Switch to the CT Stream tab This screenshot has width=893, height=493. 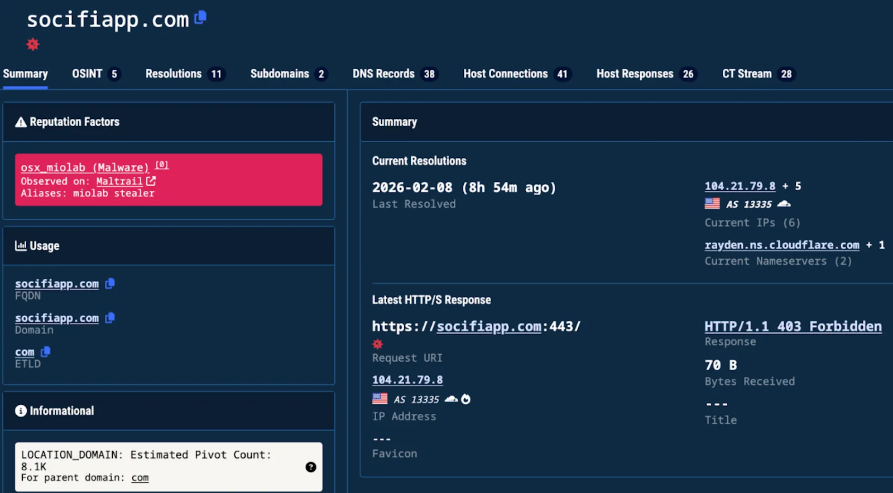click(x=756, y=74)
